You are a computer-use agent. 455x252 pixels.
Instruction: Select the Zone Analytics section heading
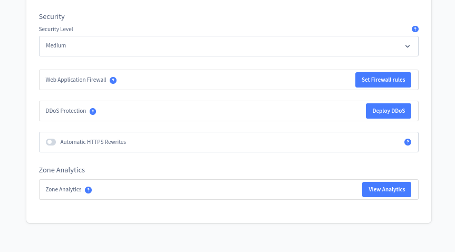click(x=62, y=170)
